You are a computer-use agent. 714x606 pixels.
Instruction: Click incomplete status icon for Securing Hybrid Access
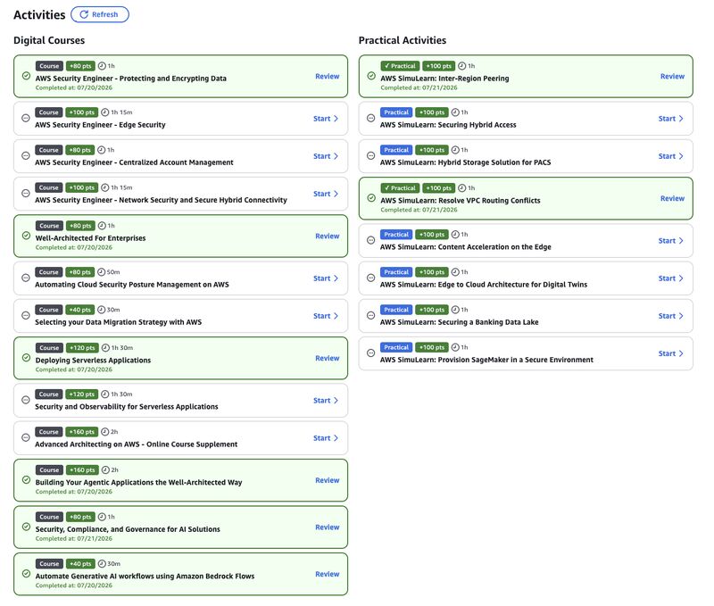371,118
